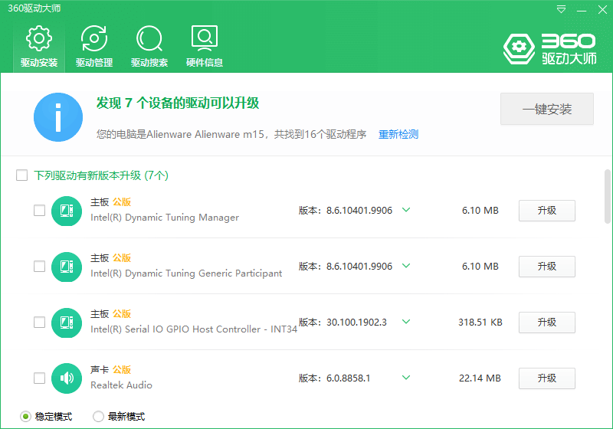Expand version dropdown for Serial IO GPIO

pos(406,322)
